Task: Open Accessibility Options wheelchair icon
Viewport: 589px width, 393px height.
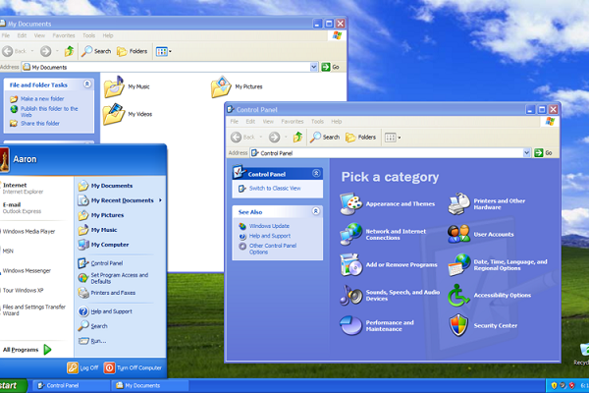Action: [458, 295]
